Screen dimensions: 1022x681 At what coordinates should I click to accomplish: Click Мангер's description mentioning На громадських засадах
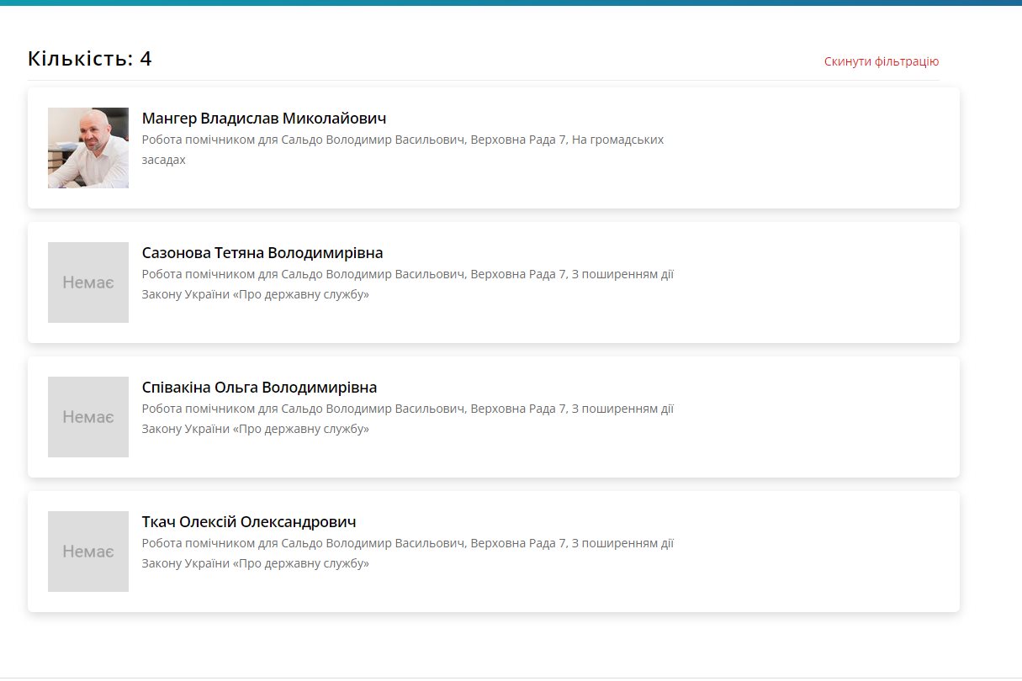403,150
